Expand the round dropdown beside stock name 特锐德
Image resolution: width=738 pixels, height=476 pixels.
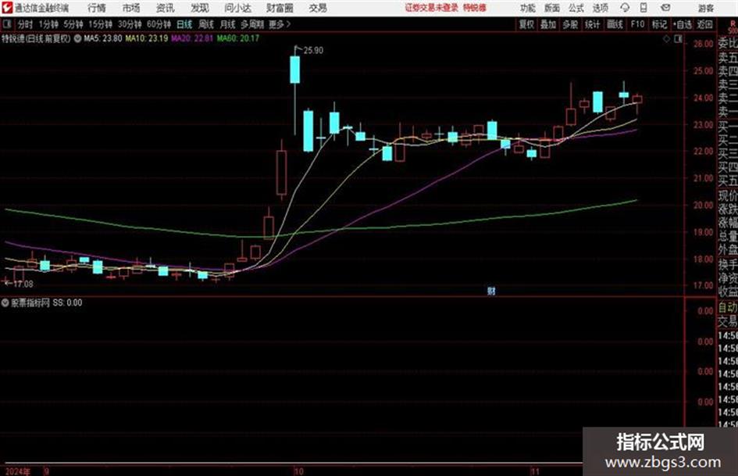(77, 38)
